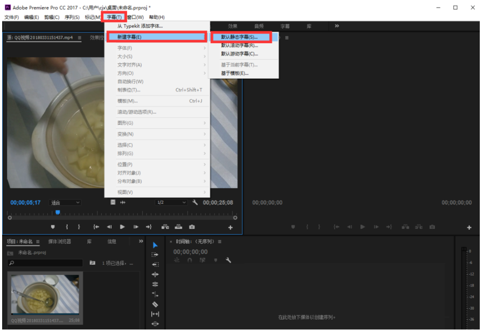Click the Export Frame camera icon
Screen dimensions: 483x330
[x=192, y=226]
